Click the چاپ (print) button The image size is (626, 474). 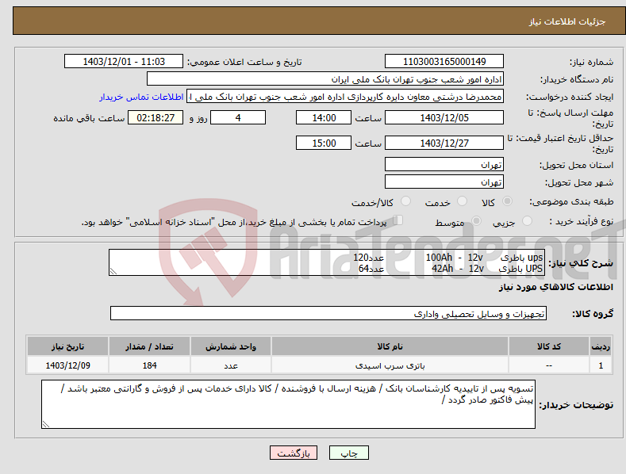[348, 453]
